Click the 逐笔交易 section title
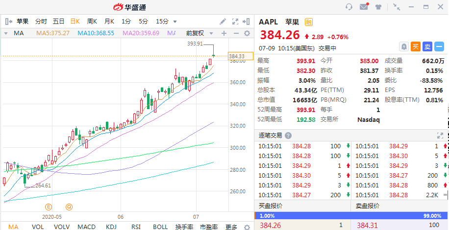The width and height of the screenshot is (449, 230). point(271,136)
